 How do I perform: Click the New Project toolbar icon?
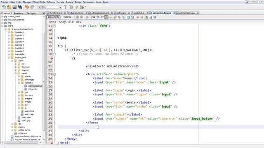[9, 7]
